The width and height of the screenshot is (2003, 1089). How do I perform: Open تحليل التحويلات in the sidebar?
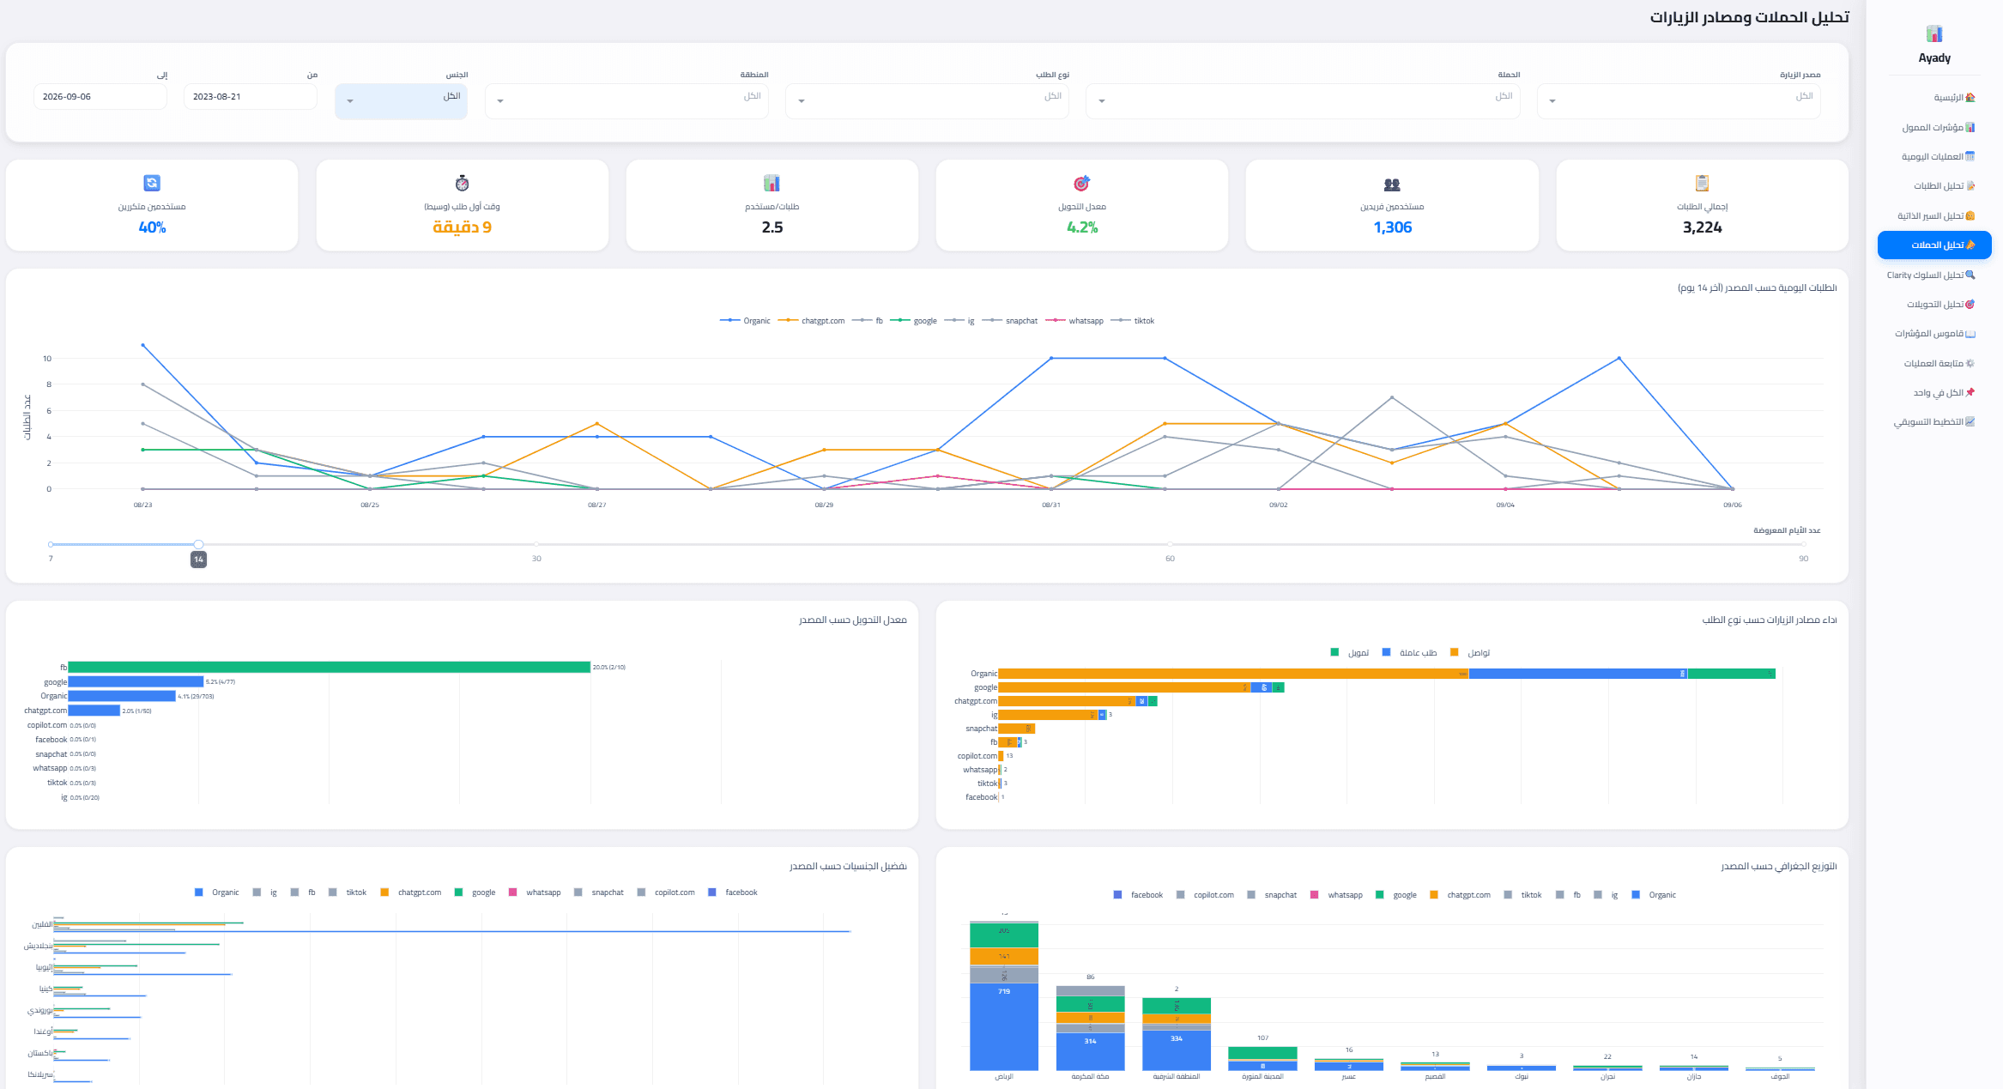[x=1934, y=304]
